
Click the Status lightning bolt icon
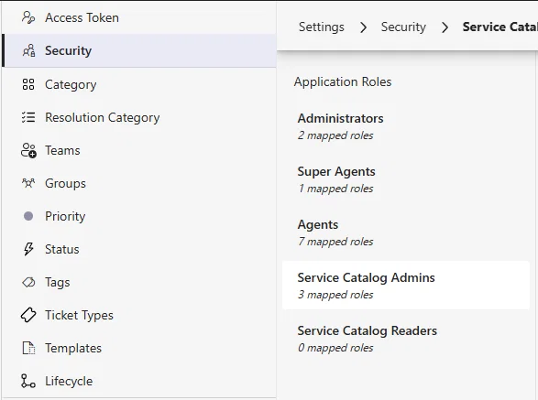[28, 249]
